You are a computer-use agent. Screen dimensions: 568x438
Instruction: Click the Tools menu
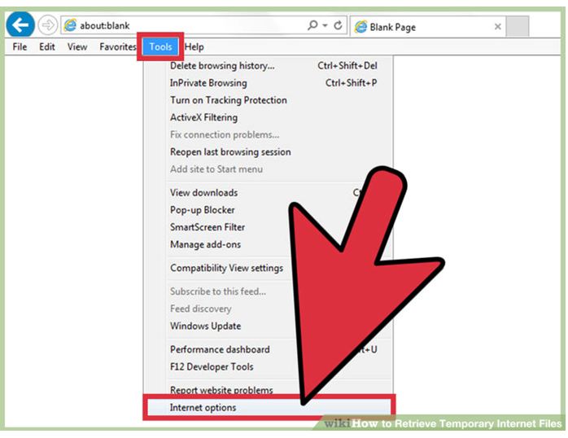coord(160,46)
